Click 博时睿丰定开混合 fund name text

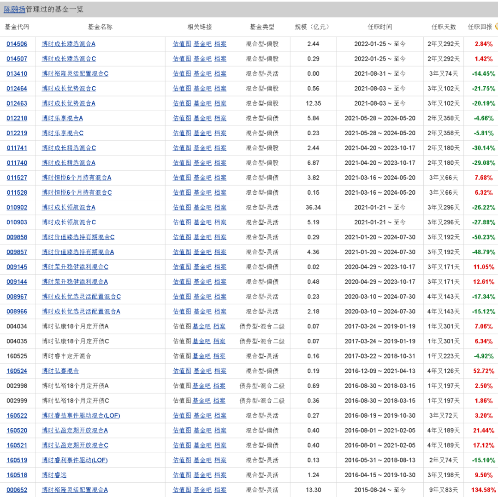click(66, 356)
